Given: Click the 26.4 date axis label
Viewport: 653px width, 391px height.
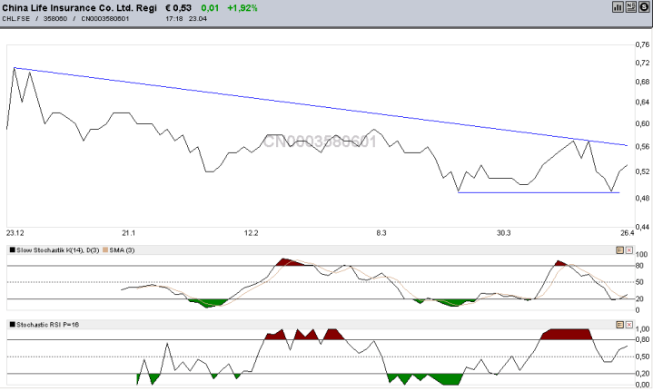Looking at the screenshot, I should tap(628, 233).
